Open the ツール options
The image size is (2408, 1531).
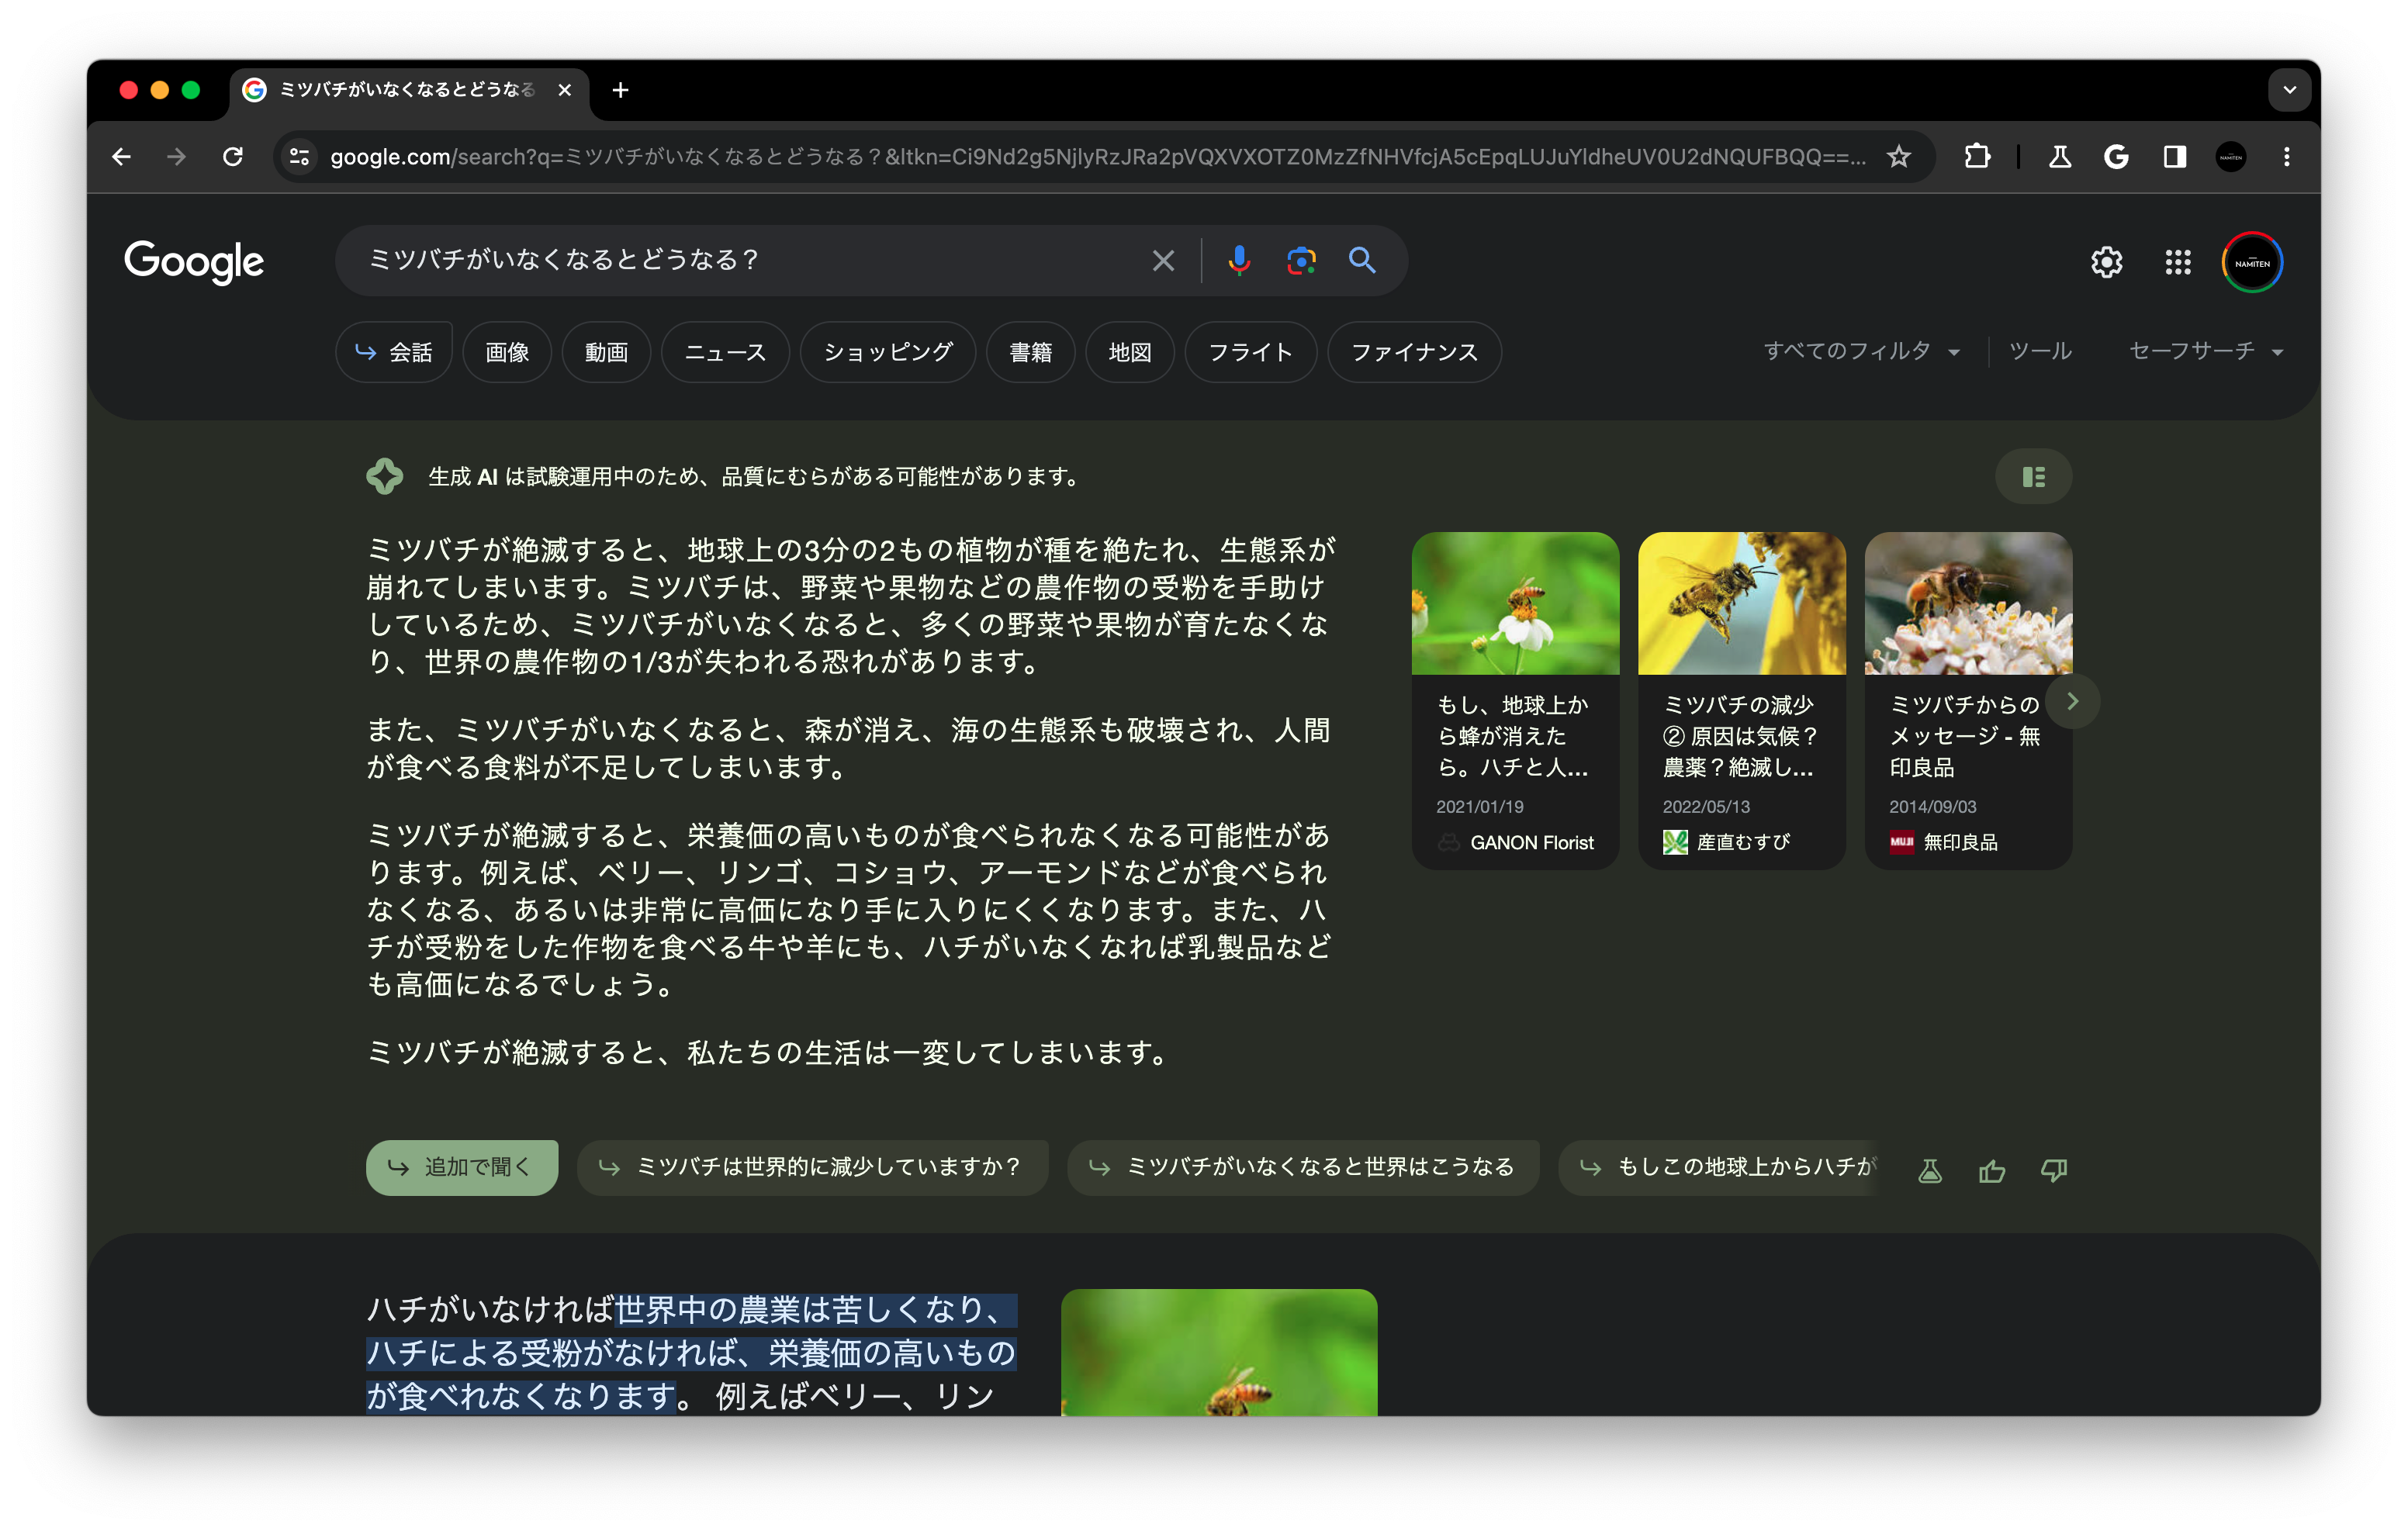[x=2040, y=351]
